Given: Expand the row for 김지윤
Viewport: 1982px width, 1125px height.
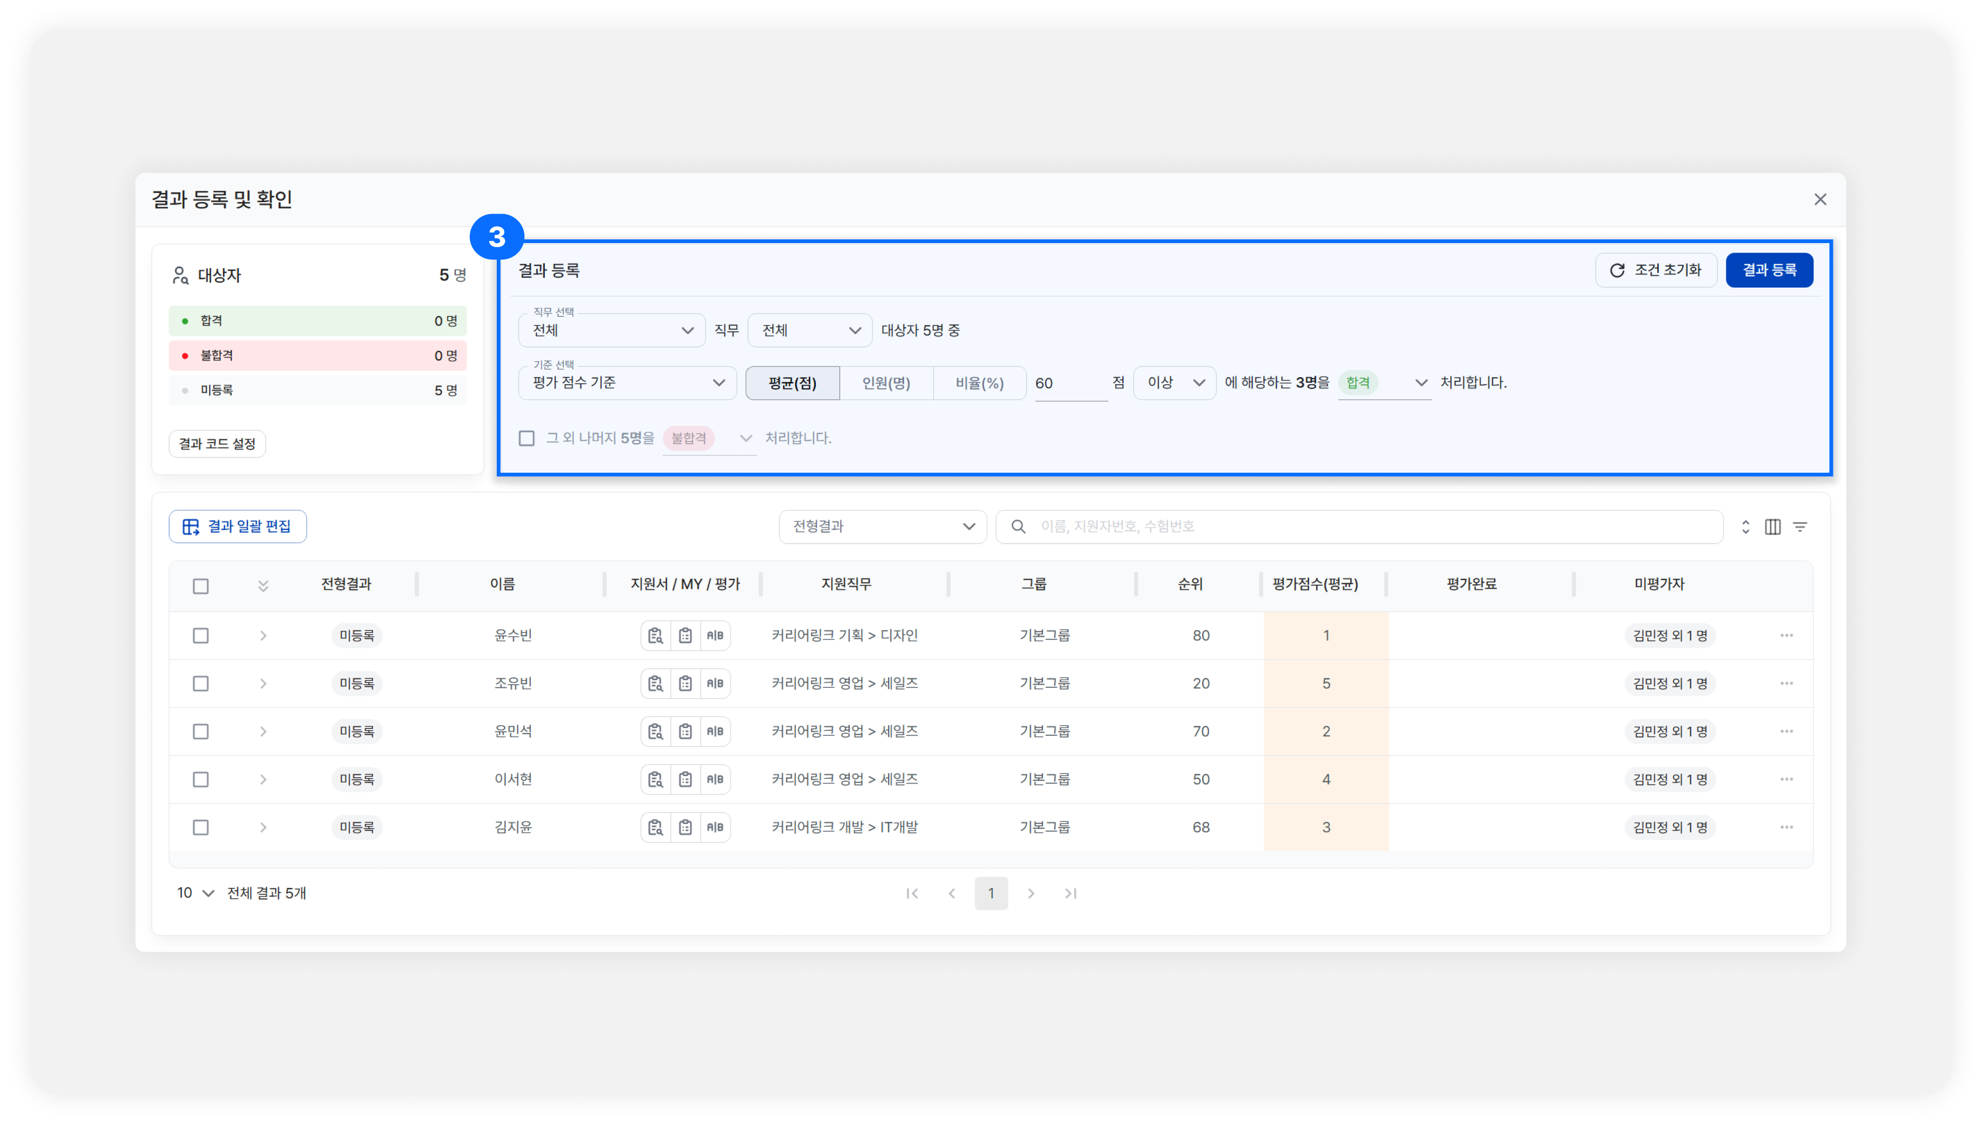Looking at the screenshot, I should (264, 827).
